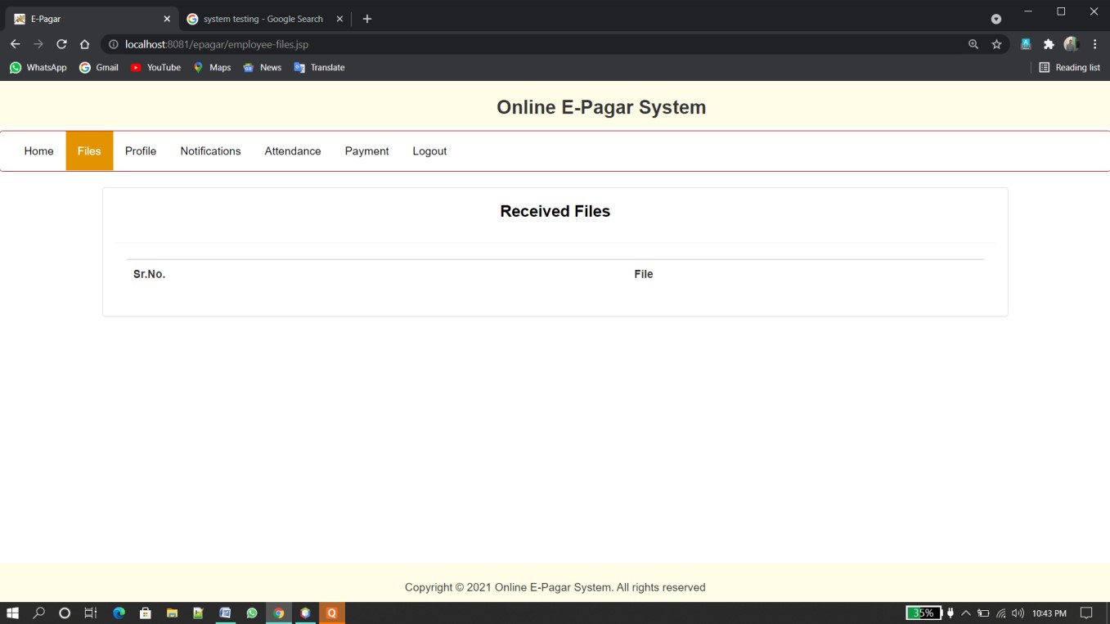Open Chrome's three-dot menu
The height and width of the screenshot is (624, 1110).
click(1095, 44)
